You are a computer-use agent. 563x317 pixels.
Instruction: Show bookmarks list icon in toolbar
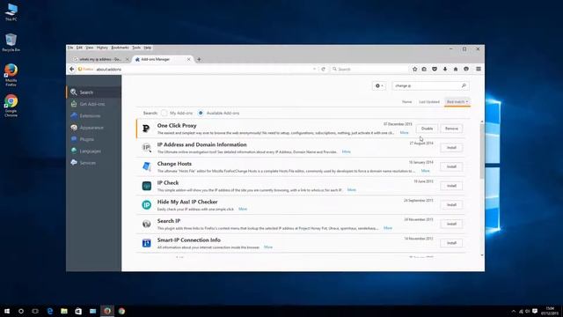[x=424, y=69]
